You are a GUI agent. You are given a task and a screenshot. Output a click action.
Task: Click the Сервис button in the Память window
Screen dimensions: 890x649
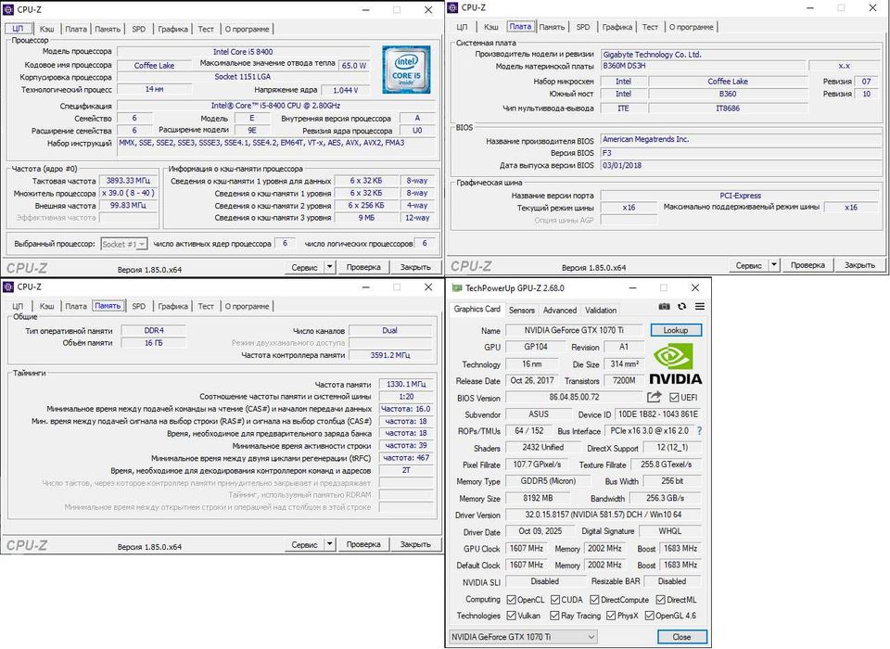point(304,544)
